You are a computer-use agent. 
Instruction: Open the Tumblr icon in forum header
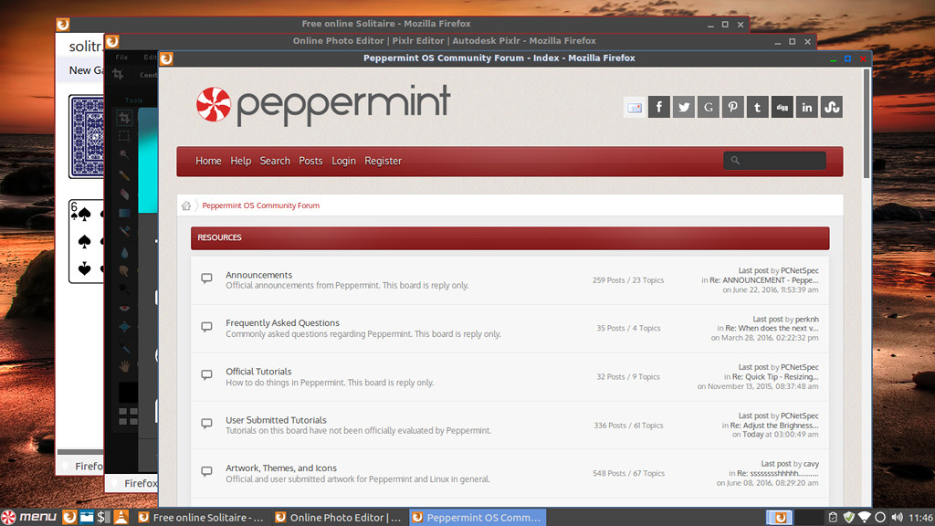pyautogui.click(x=757, y=108)
